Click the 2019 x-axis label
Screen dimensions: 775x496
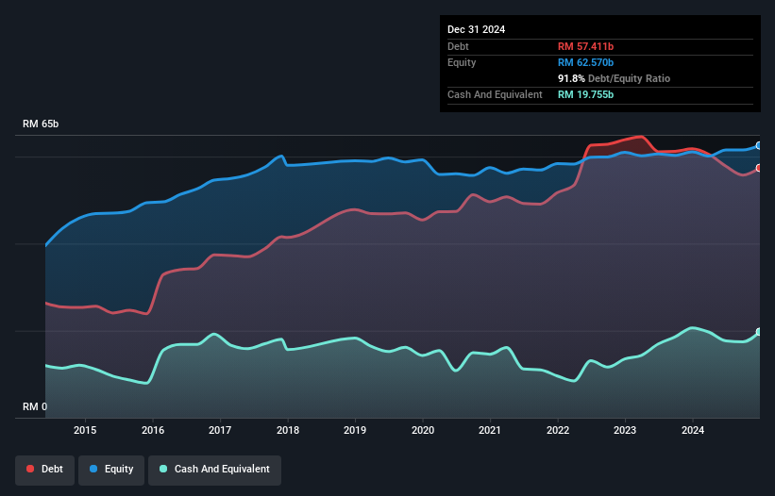(x=355, y=430)
